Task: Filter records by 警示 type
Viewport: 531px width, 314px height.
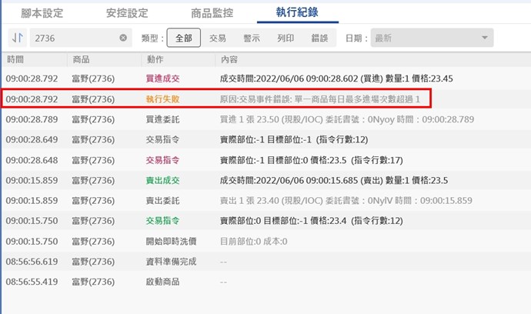Action: [252, 38]
